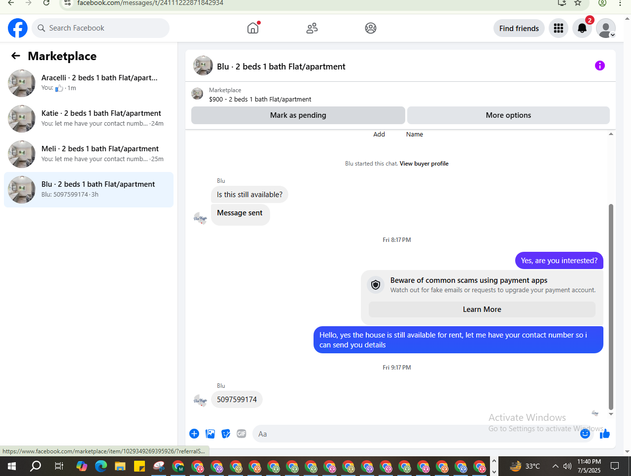Open the Windows notification center
Screen dimensions: 631x476
coord(615,466)
